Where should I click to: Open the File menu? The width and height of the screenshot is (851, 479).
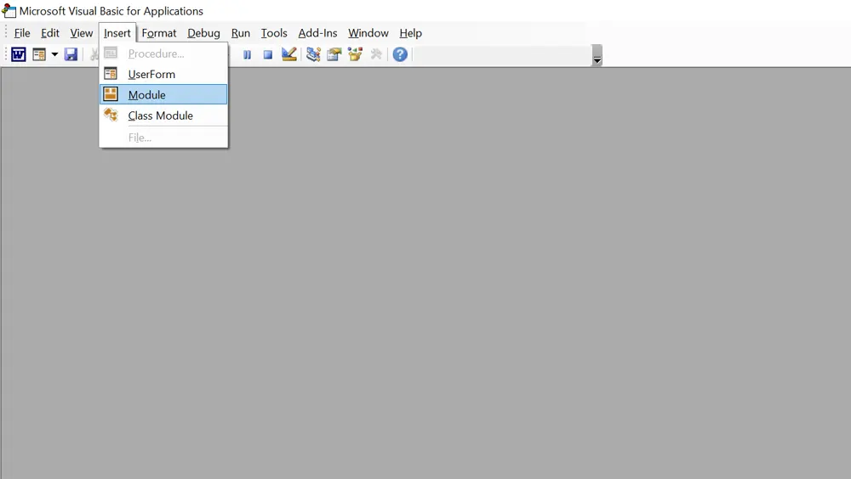[22, 33]
